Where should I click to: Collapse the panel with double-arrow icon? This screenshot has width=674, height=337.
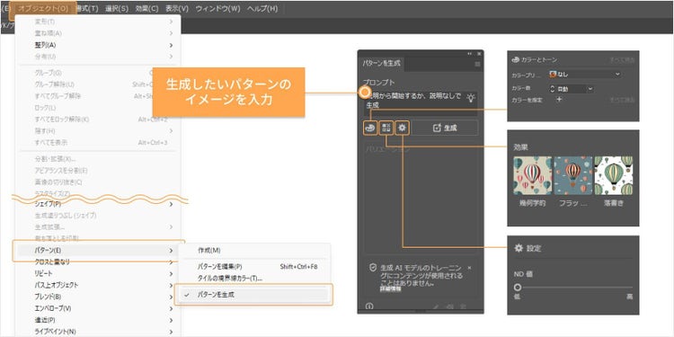pyautogui.click(x=470, y=53)
